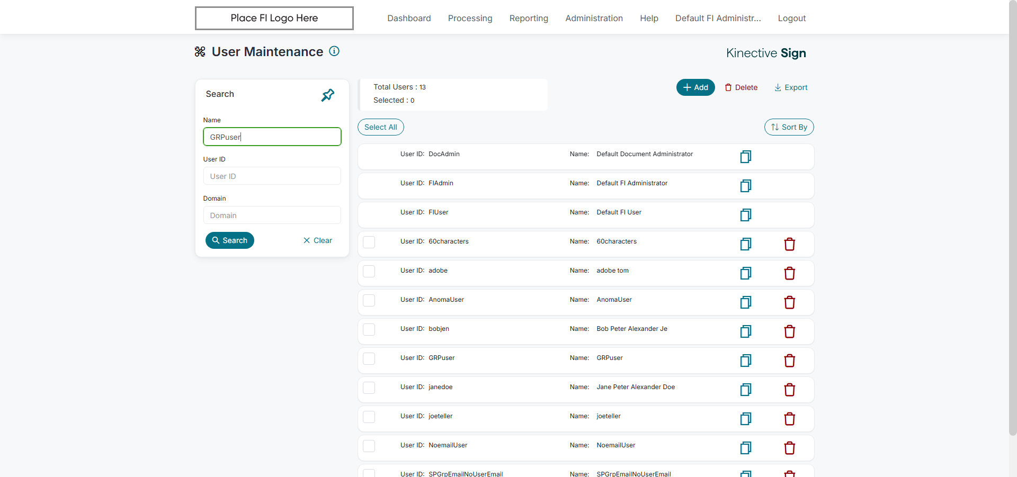Open the Processing menu
The image size is (1017, 477).
[x=470, y=18]
